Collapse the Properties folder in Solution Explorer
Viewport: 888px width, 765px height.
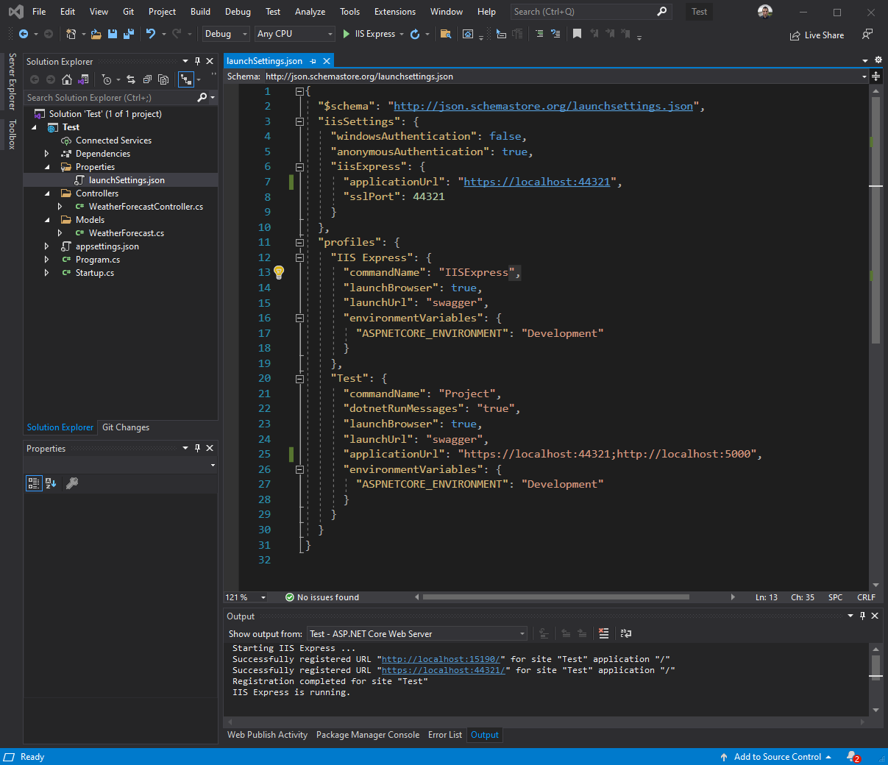(x=47, y=167)
